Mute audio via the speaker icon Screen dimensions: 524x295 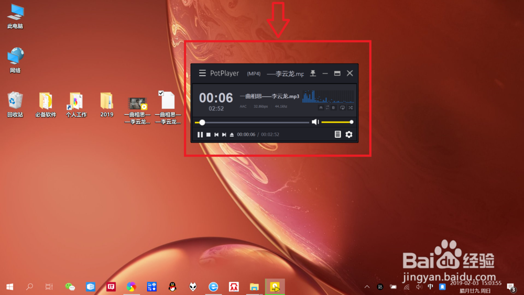pyautogui.click(x=315, y=122)
